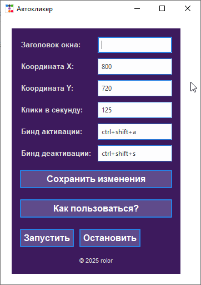Click the © 2025 rolor copyright text
Screen dimensions: 201x285
coord(96,261)
